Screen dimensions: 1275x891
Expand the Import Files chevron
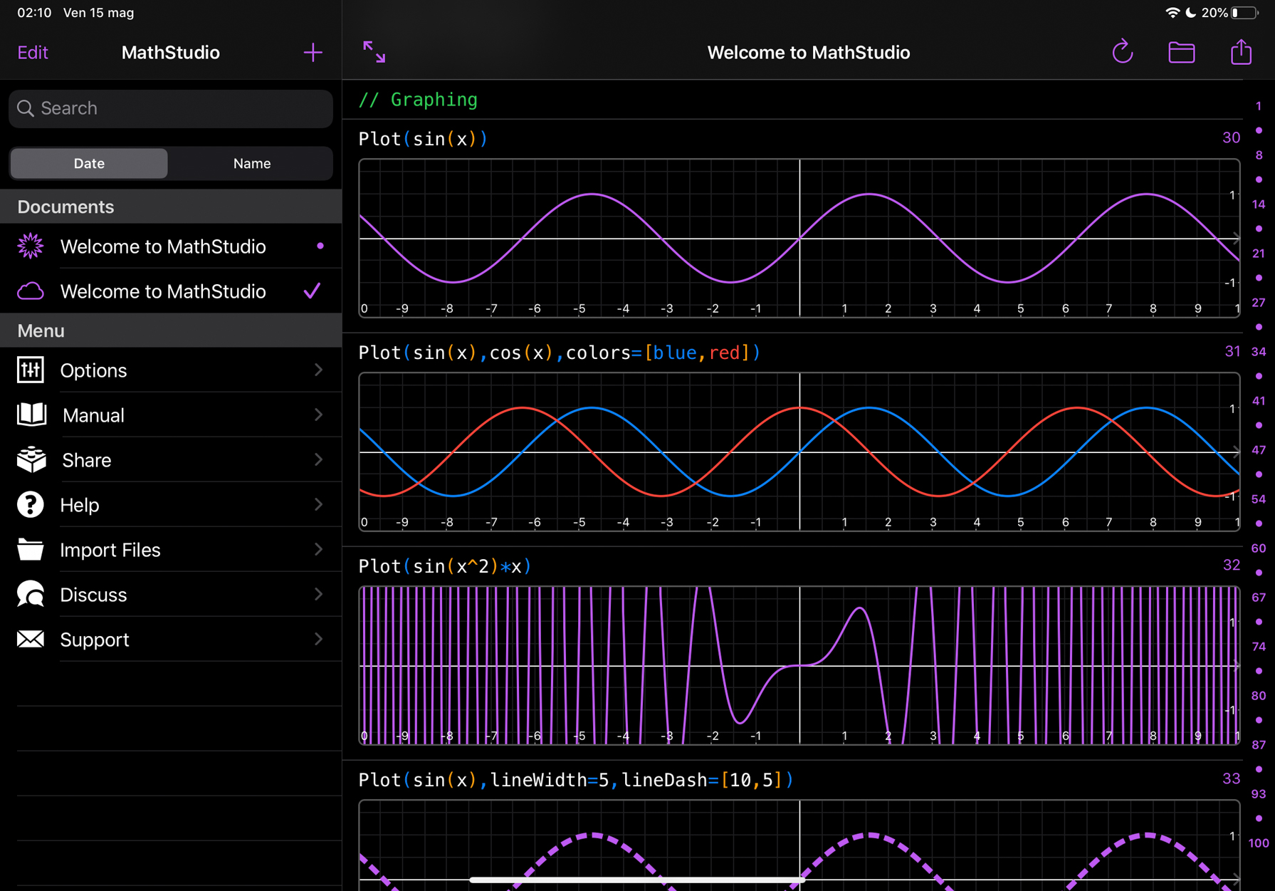point(319,549)
